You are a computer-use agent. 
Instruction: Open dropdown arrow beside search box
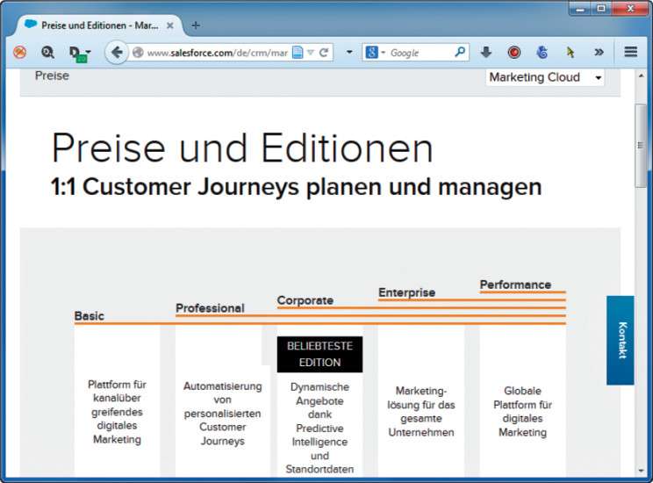pyautogui.click(x=349, y=53)
